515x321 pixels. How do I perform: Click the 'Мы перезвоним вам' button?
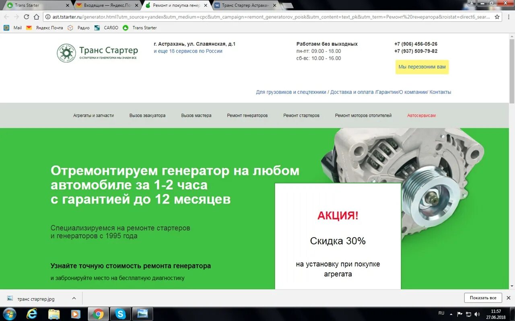(422, 67)
